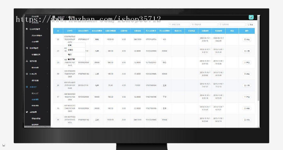Screen dimensions: 283x150
Task: Open 详情 for order ID 22
Action: (247, 39)
